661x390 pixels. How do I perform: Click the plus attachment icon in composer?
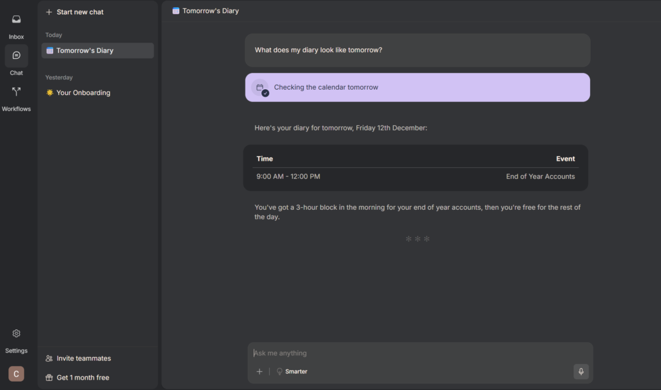tap(259, 371)
